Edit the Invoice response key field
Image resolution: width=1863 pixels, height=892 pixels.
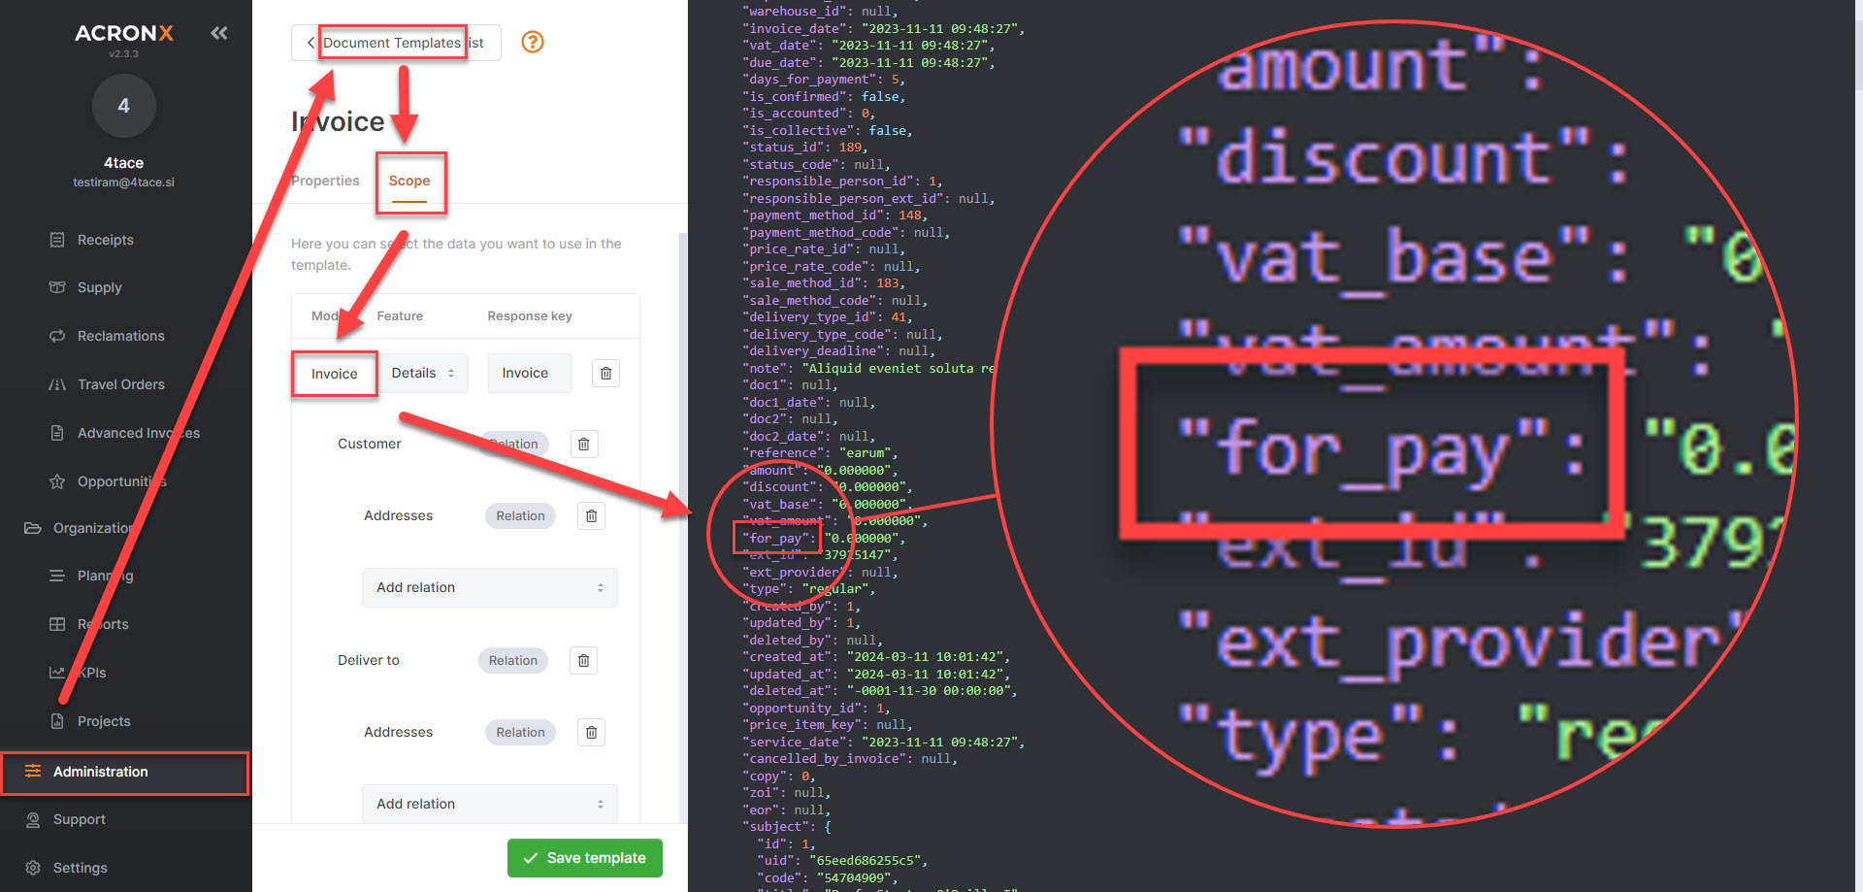[x=530, y=373]
